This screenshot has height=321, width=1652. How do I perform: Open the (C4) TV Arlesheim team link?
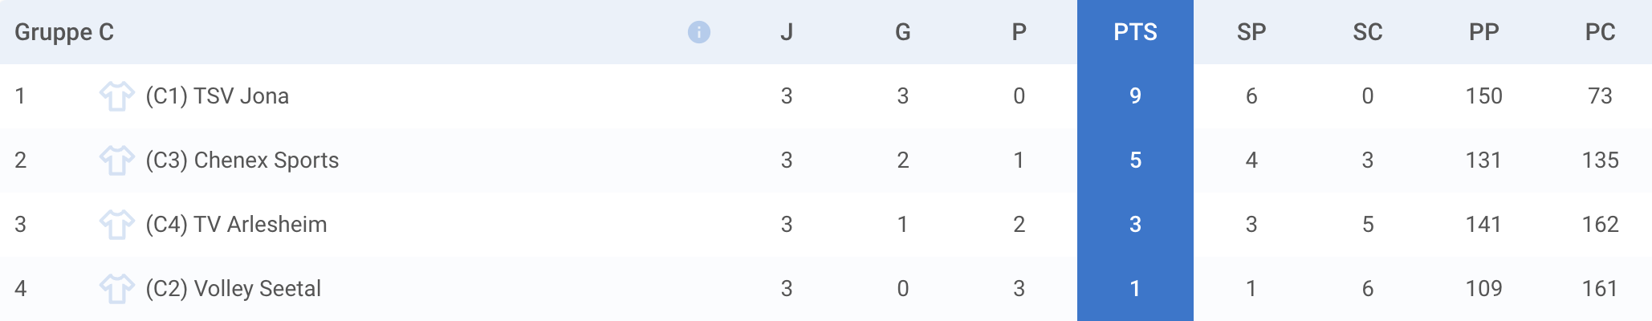[237, 225]
